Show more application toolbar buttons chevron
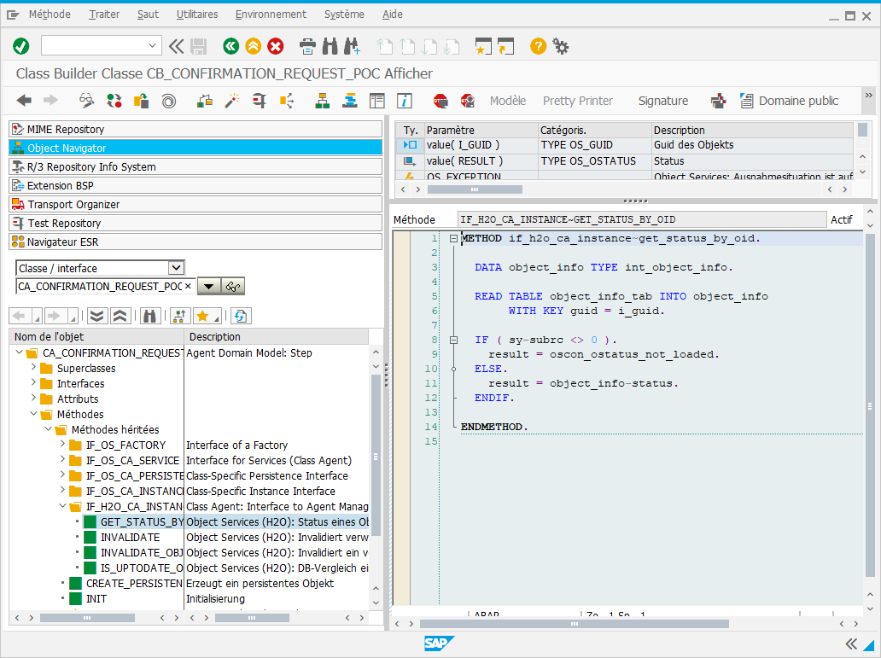The width and height of the screenshot is (881, 658). 869,95
